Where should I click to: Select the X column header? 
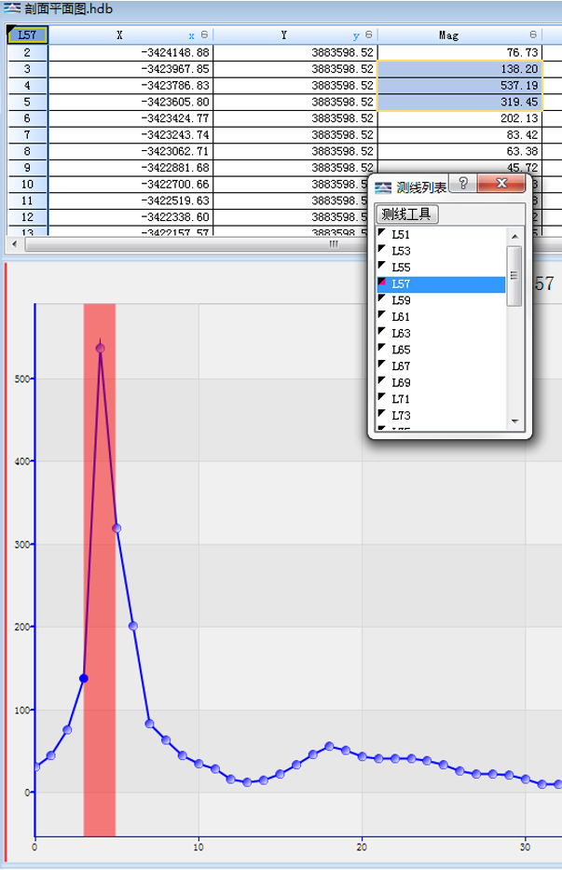[130, 35]
